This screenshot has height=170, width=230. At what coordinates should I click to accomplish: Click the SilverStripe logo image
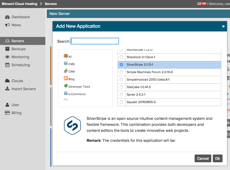pyautogui.click(x=72, y=126)
